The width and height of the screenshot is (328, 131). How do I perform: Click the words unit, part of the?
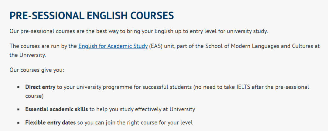click(x=185, y=46)
